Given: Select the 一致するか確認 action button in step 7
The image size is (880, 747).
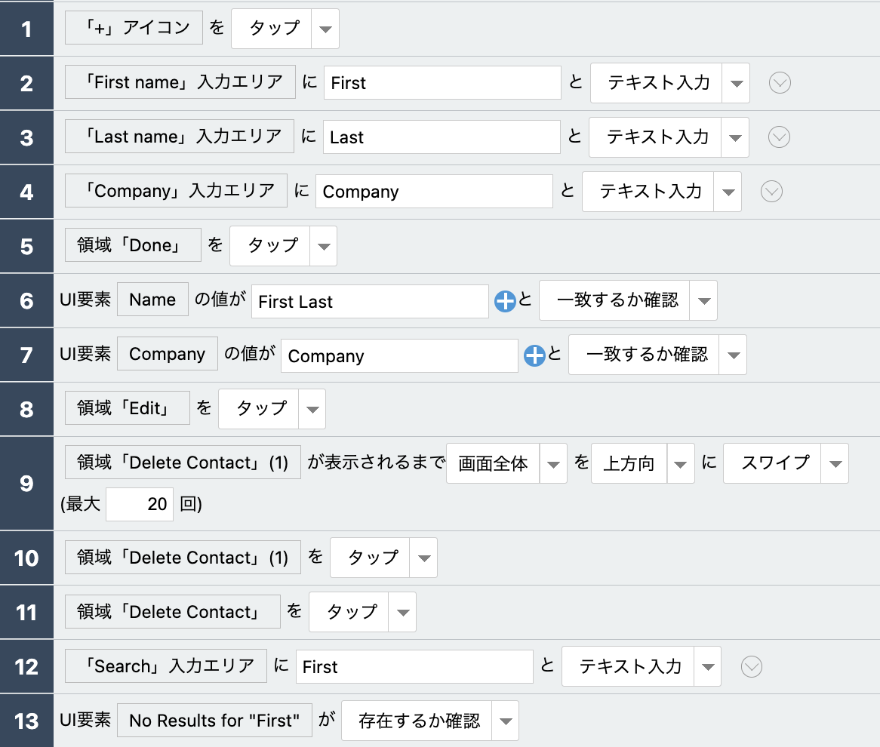Looking at the screenshot, I should pos(645,355).
